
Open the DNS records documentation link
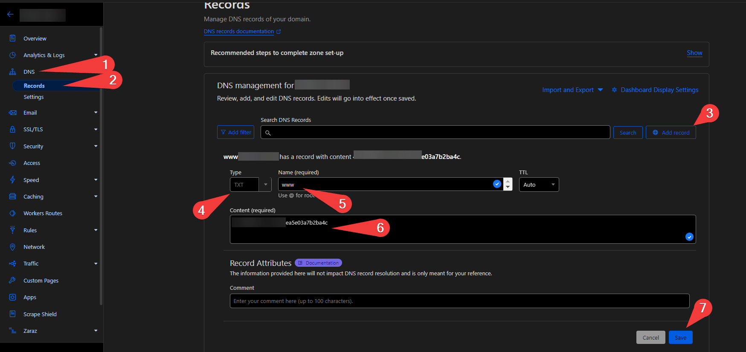tap(239, 32)
